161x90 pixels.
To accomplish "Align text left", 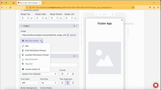I will point(62,83).
